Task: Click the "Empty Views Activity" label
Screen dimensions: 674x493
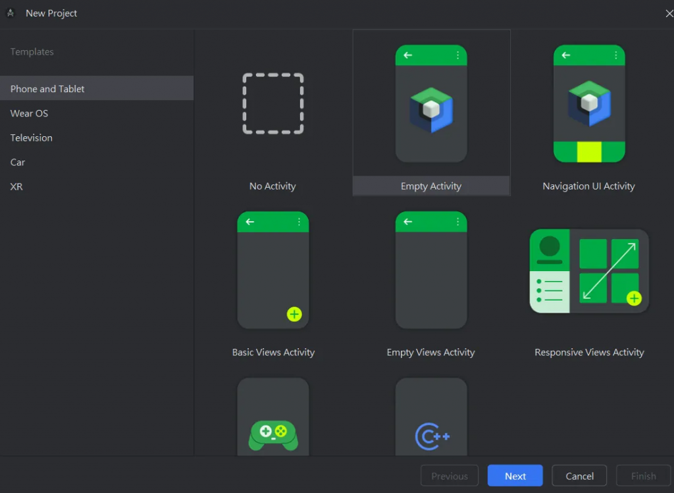Action: (x=430, y=352)
